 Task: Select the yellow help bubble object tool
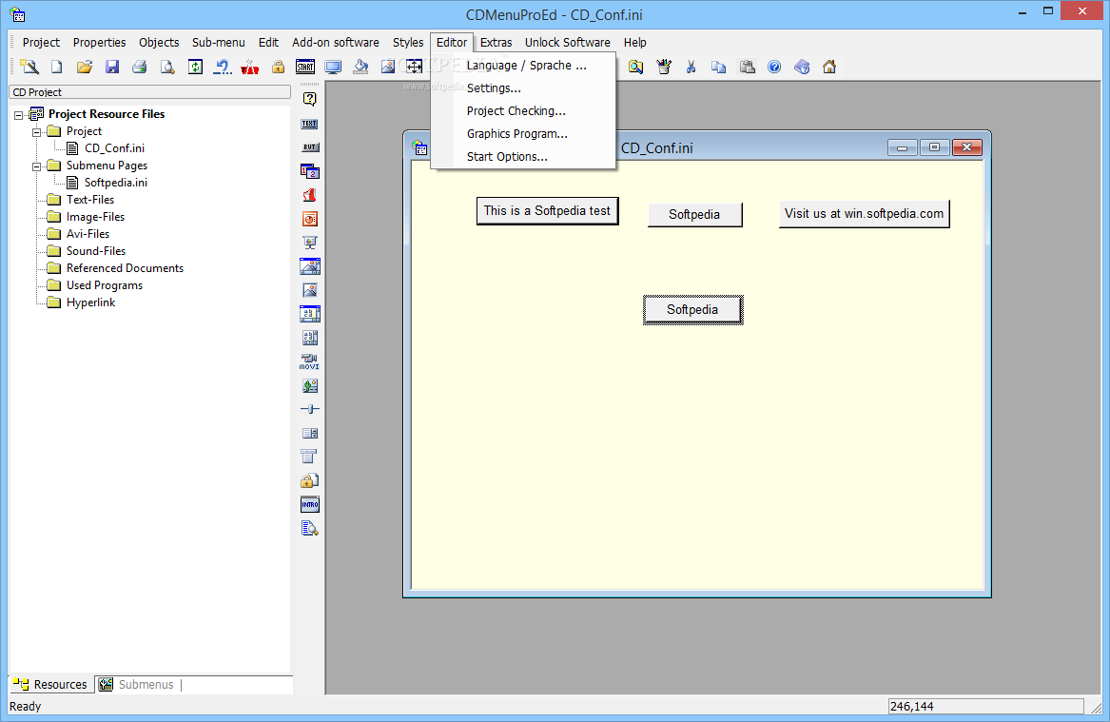[x=309, y=99]
